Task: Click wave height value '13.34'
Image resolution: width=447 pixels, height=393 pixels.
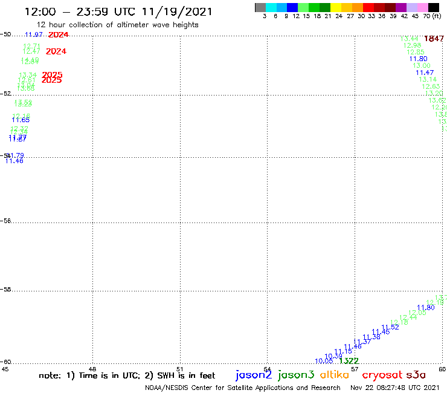Action: (x=28, y=75)
